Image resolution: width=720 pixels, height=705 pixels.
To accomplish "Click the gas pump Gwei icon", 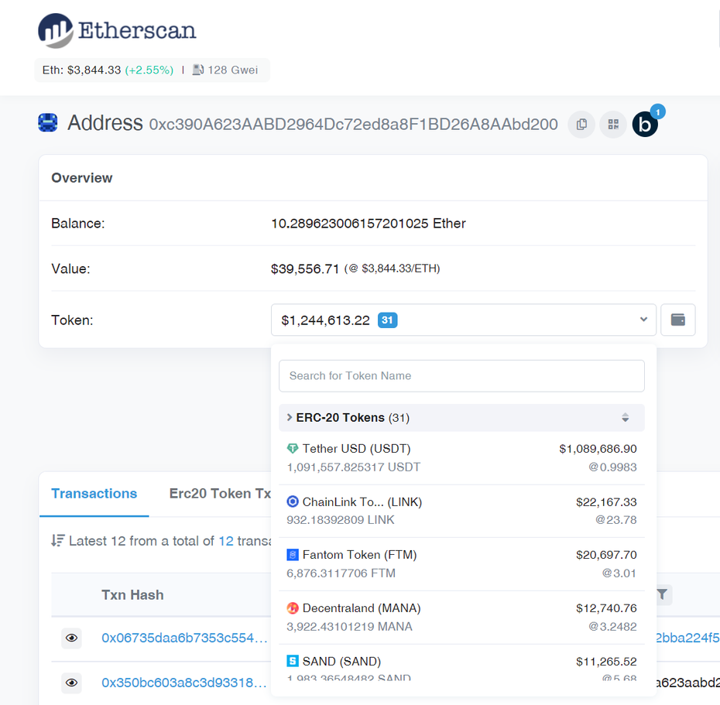I will click(198, 70).
